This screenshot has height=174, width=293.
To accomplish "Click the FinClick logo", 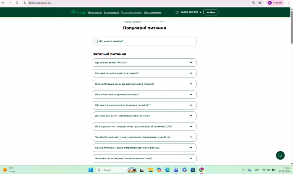I will 78,12.
